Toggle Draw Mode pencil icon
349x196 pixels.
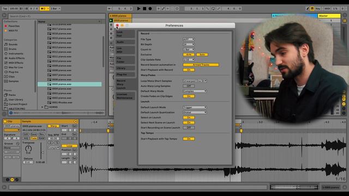click(x=308, y=9)
